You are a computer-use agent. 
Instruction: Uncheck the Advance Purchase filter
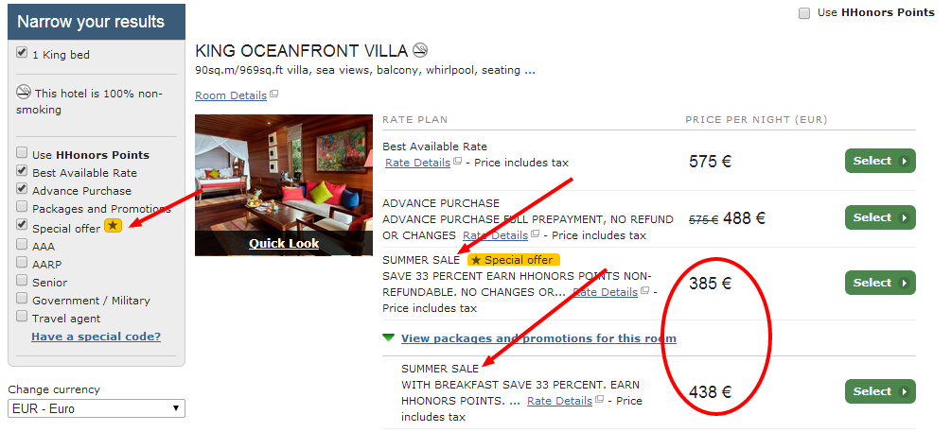point(22,189)
